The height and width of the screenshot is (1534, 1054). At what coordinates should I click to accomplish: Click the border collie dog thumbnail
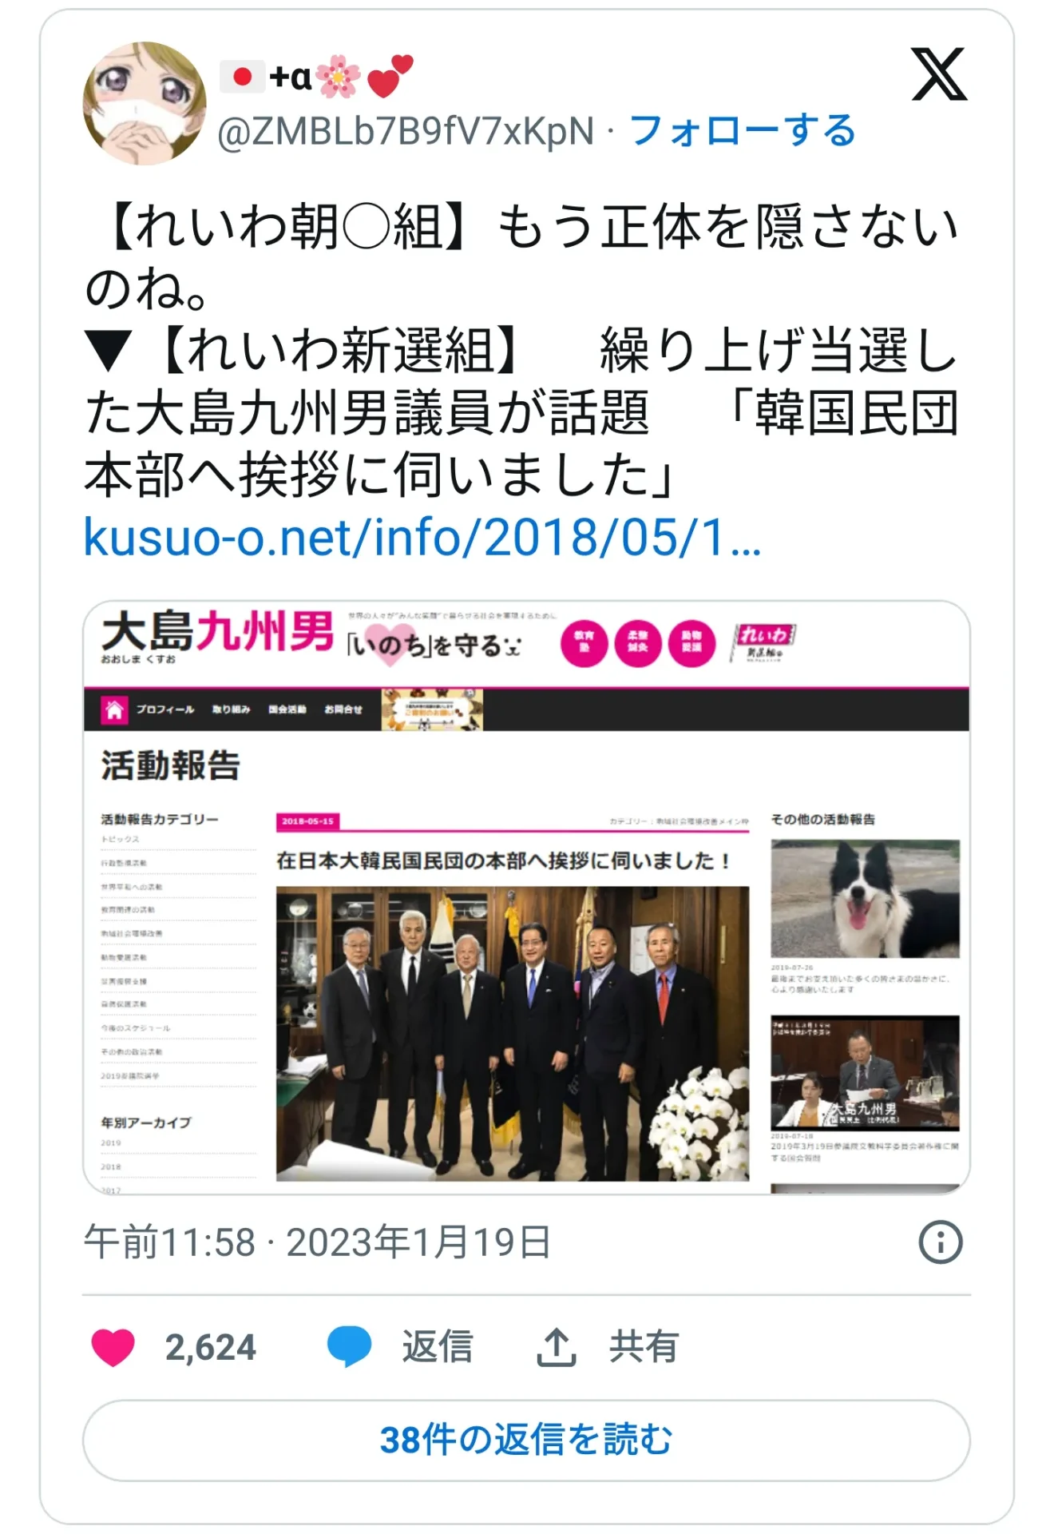[x=866, y=898]
